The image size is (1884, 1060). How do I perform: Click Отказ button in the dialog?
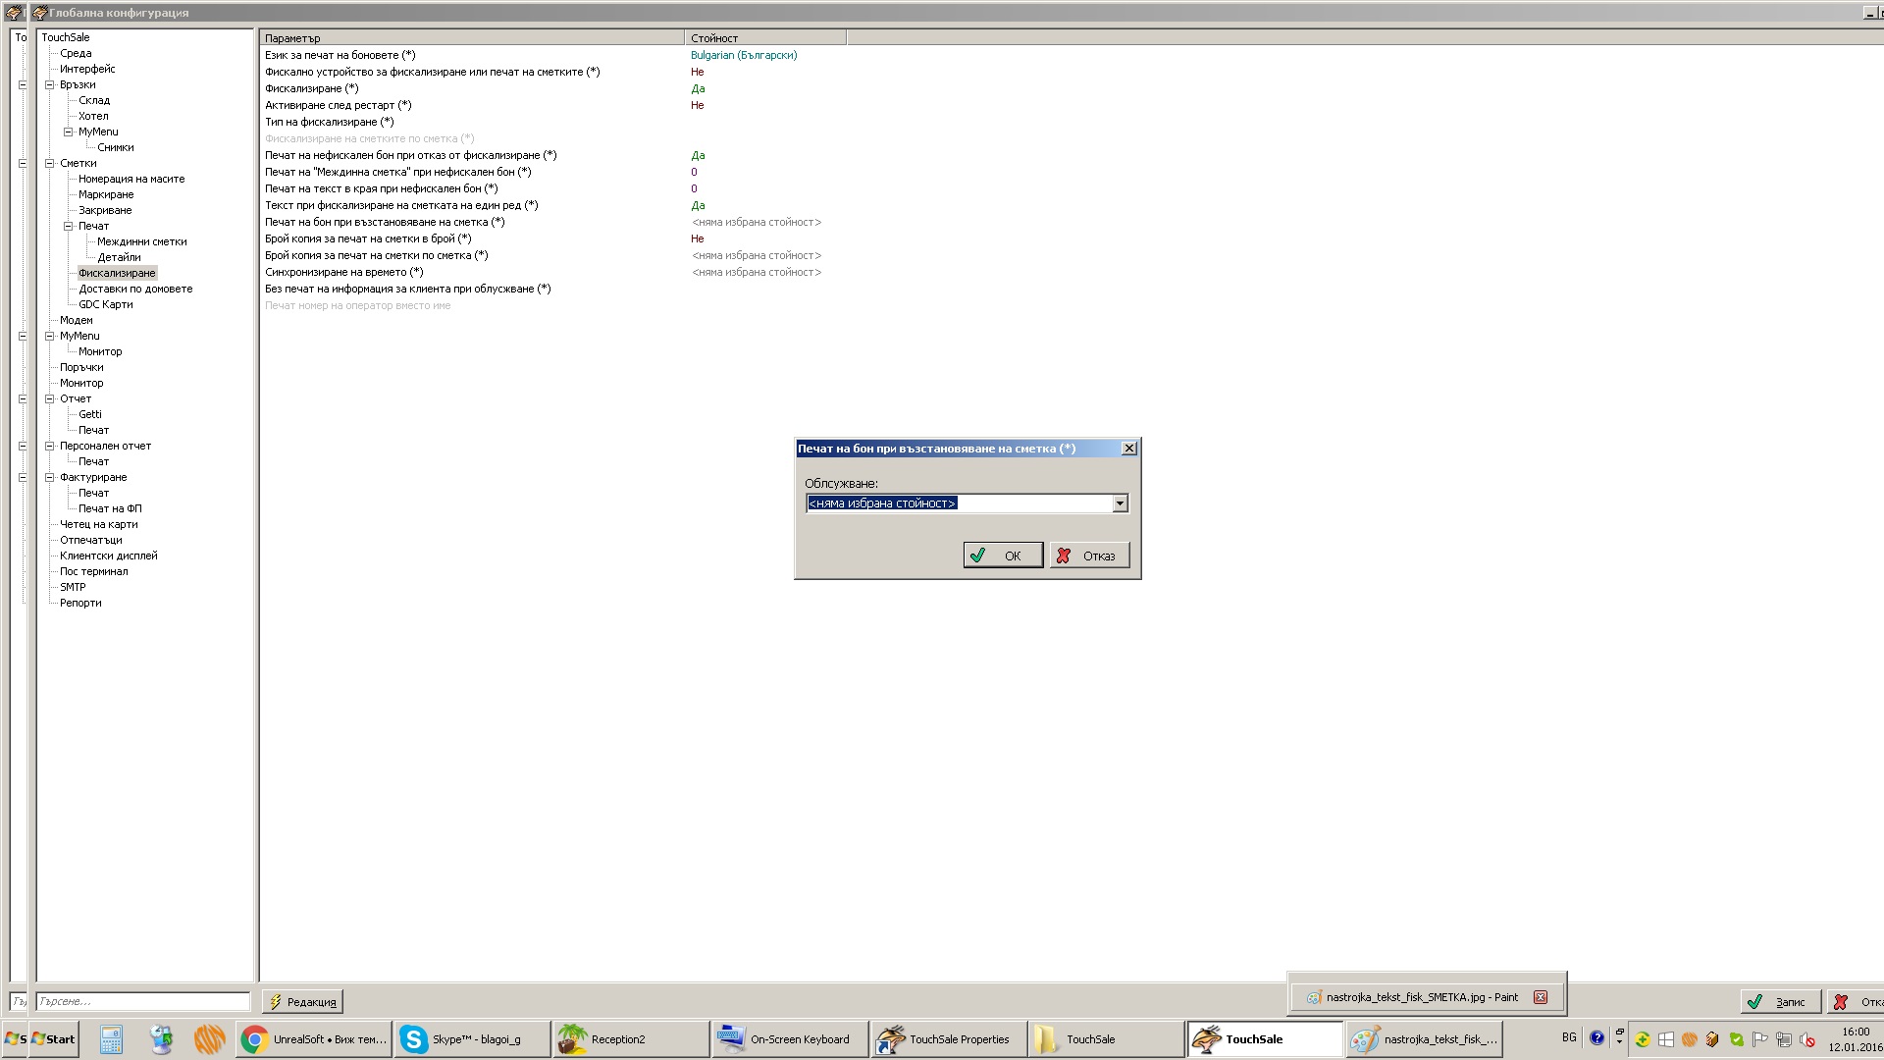(x=1089, y=556)
